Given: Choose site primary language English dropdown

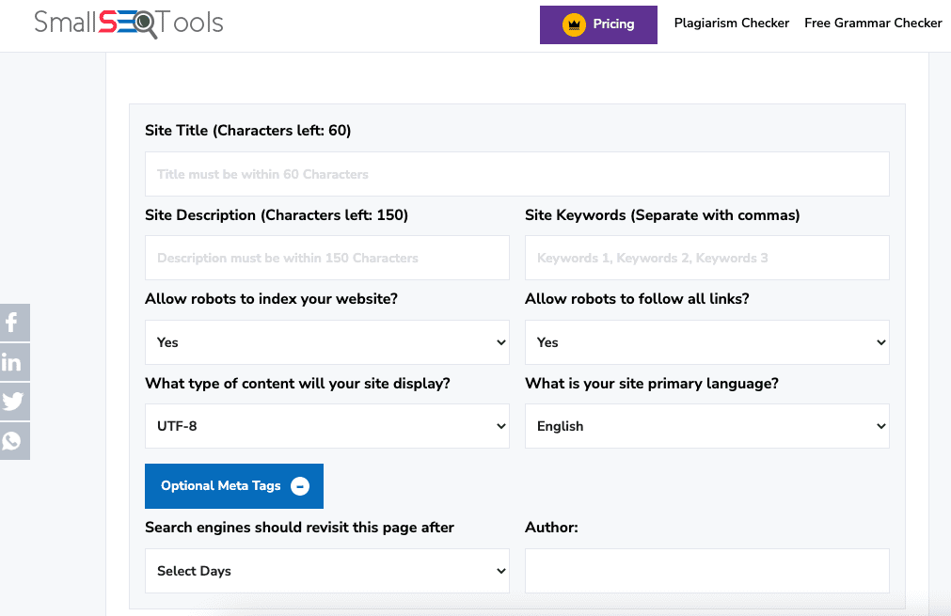Looking at the screenshot, I should 706,426.
